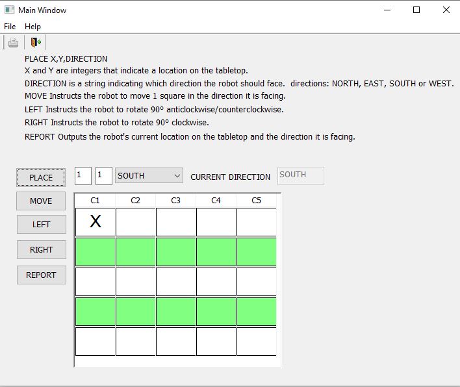This screenshot has height=387, width=460.
Task: Open the Help menu
Action: tap(32, 27)
